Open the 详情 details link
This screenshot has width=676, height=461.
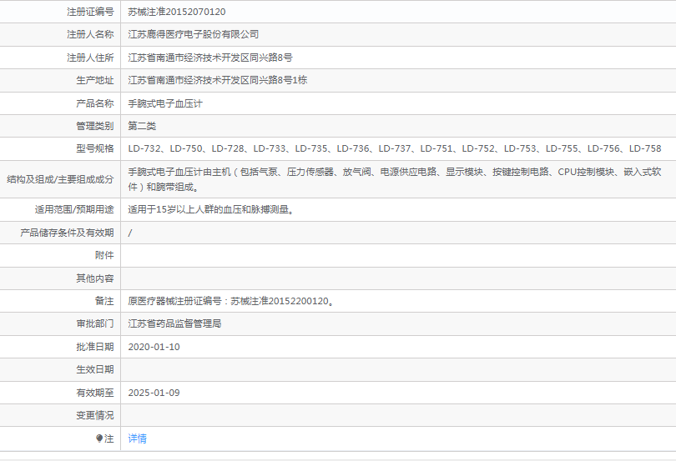pyautogui.click(x=137, y=438)
